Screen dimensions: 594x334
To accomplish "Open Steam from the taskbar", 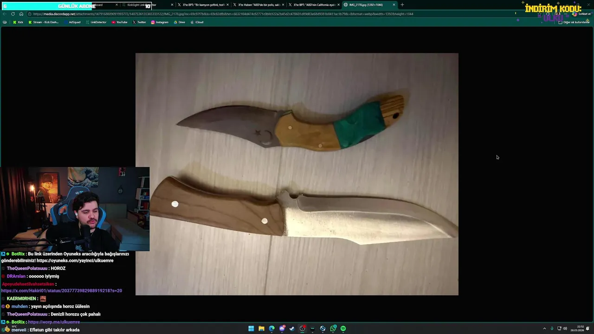I will [292, 328].
